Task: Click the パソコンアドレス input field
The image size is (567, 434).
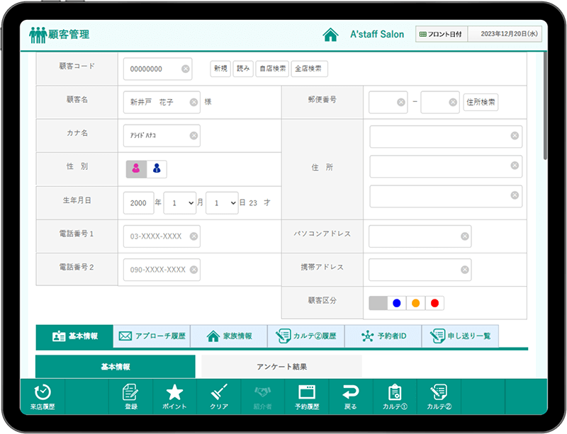Action: coord(420,236)
